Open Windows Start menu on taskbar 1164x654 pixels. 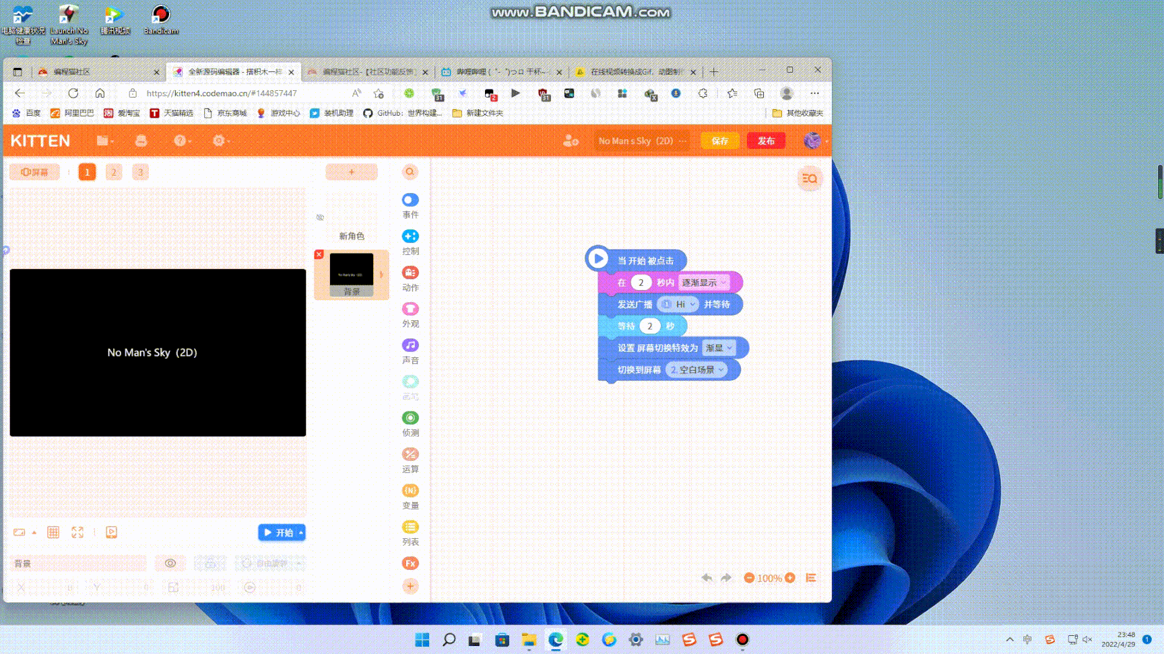click(422, 639)
